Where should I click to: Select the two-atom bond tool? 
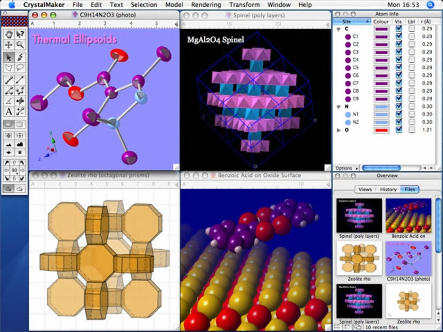tap(9, 80)
